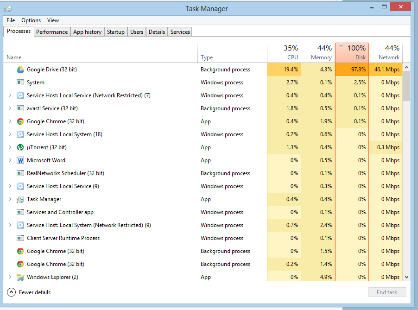Click the 97.3% disk usage cell

[x=352, y=70]
